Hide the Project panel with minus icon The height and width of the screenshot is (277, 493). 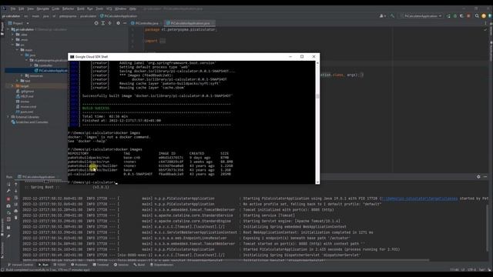125,23
